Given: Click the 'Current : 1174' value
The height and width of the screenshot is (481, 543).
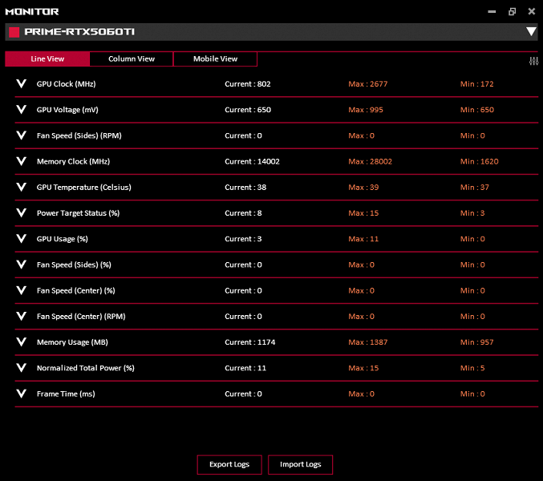Looking at the screenshot, I should 250,342.
